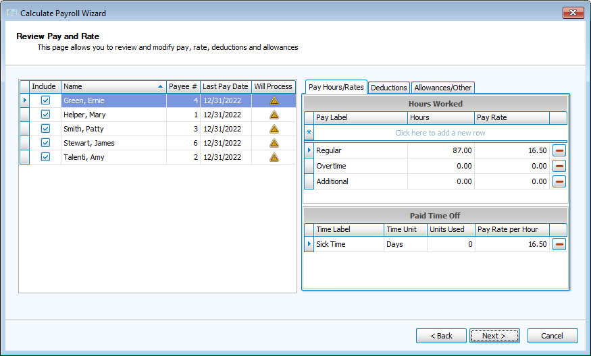The image size is (591, 356).
Task: Click here to add a new row
Action: tap(440, 133)
